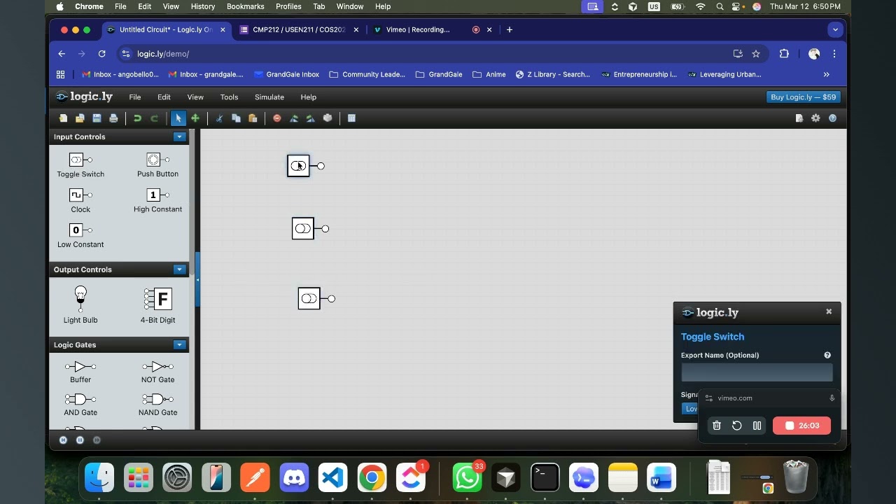Viewport: 896px width, 504px height.
Task: Click the Copy icon in the toolbar
Action: click(236, 118)
